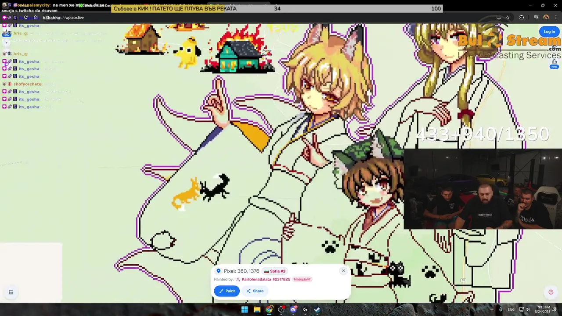
Task: Open the Windows Start menu
Action: click(x=245, y=309)
